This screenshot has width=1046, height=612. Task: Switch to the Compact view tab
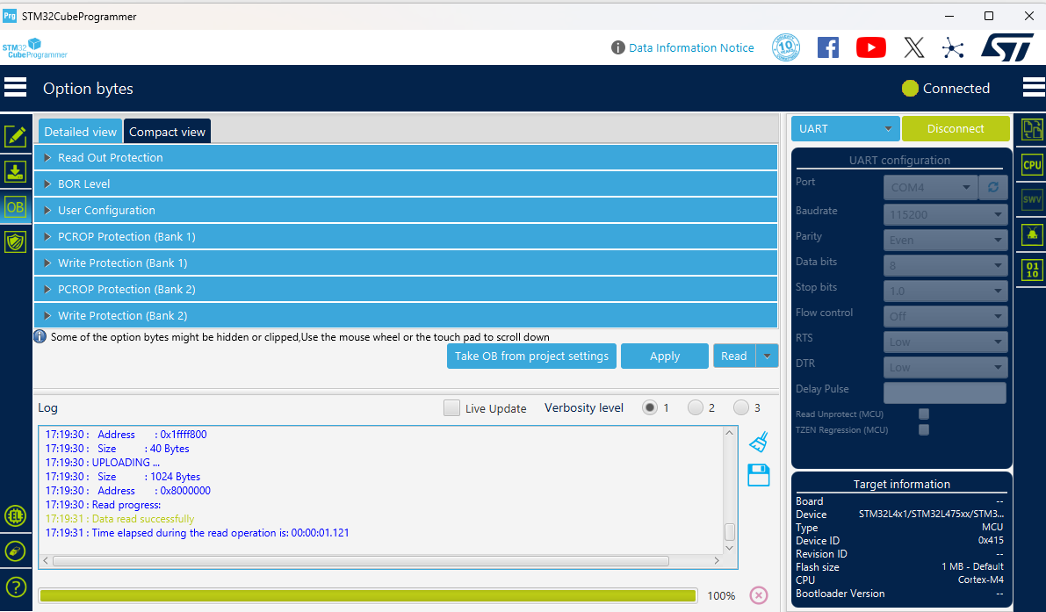[x=167, y=132]
